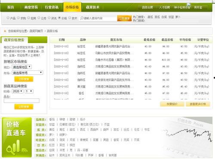Select the 产品 search radio button
Viewport: 215px width, 159px height.
[8, 18]
